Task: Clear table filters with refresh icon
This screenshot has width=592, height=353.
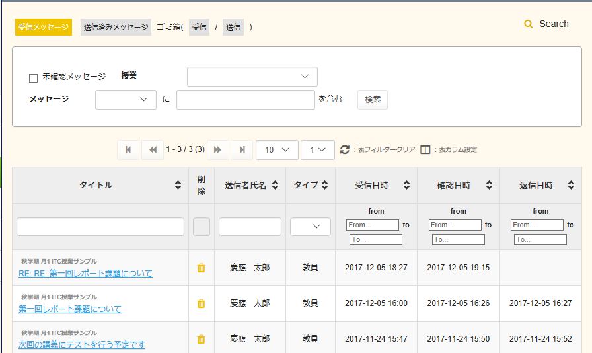Action: pos(344,150)
